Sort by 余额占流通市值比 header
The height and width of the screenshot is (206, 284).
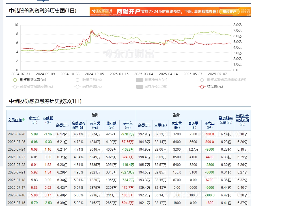(x=78, y=125)
